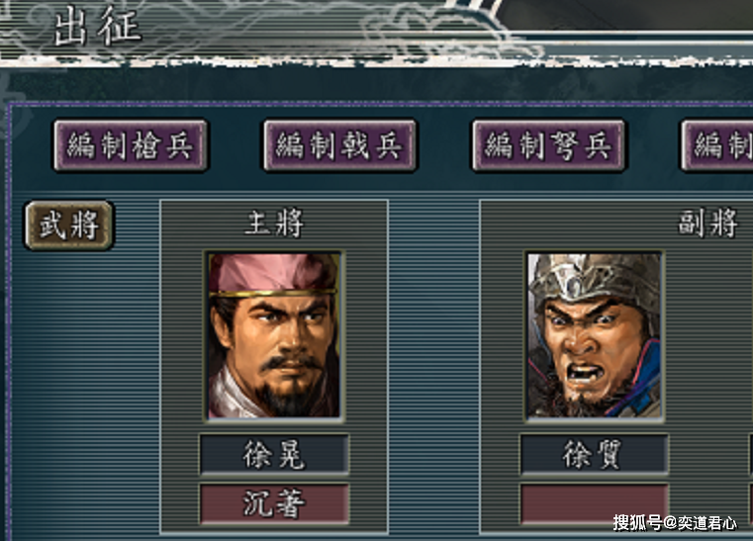Click the 出征 screen title
The width and height of the screenshot is (753, 541).
98,27
